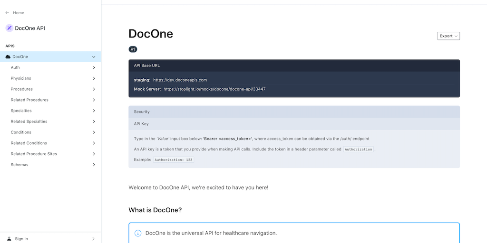Expand the Related Conditions chevron

94,143
